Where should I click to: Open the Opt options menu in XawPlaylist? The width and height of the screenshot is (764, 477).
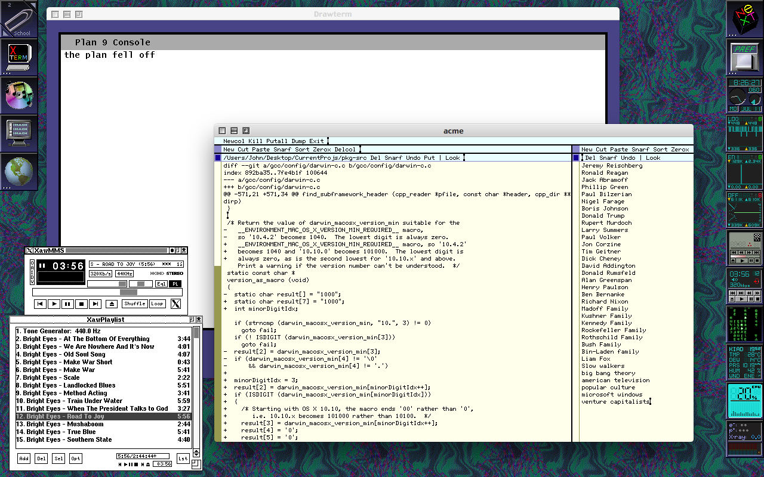(x=76, y=459)
